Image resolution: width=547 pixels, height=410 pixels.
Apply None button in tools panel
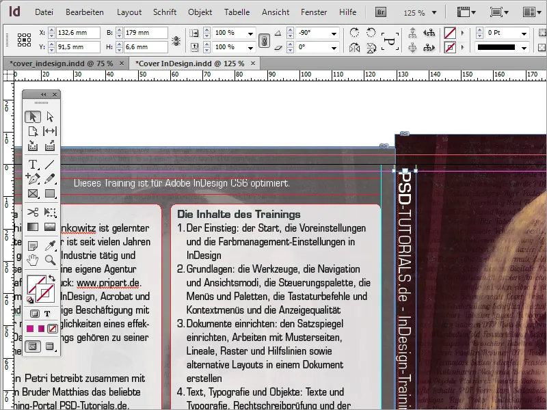(53, 329)
